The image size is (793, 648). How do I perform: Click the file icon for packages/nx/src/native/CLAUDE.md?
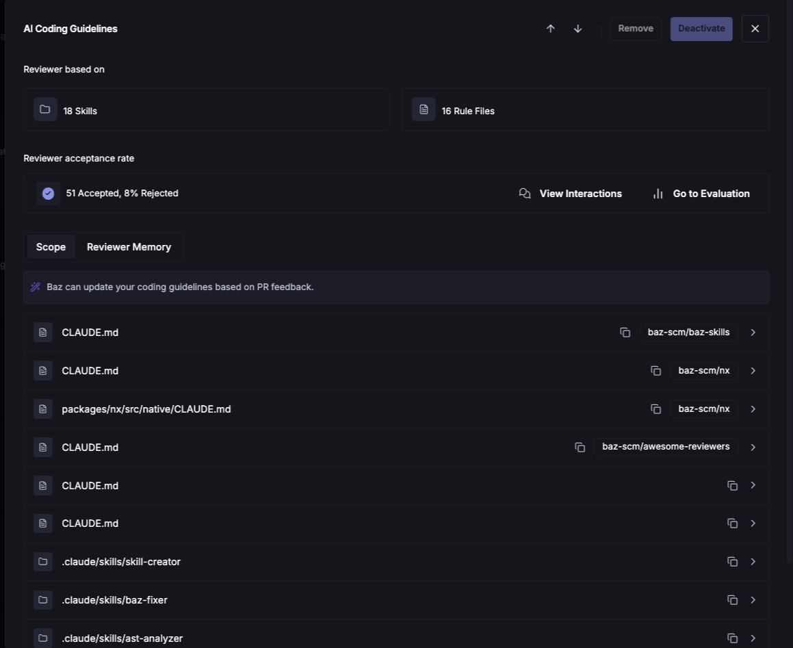point(43,409)
